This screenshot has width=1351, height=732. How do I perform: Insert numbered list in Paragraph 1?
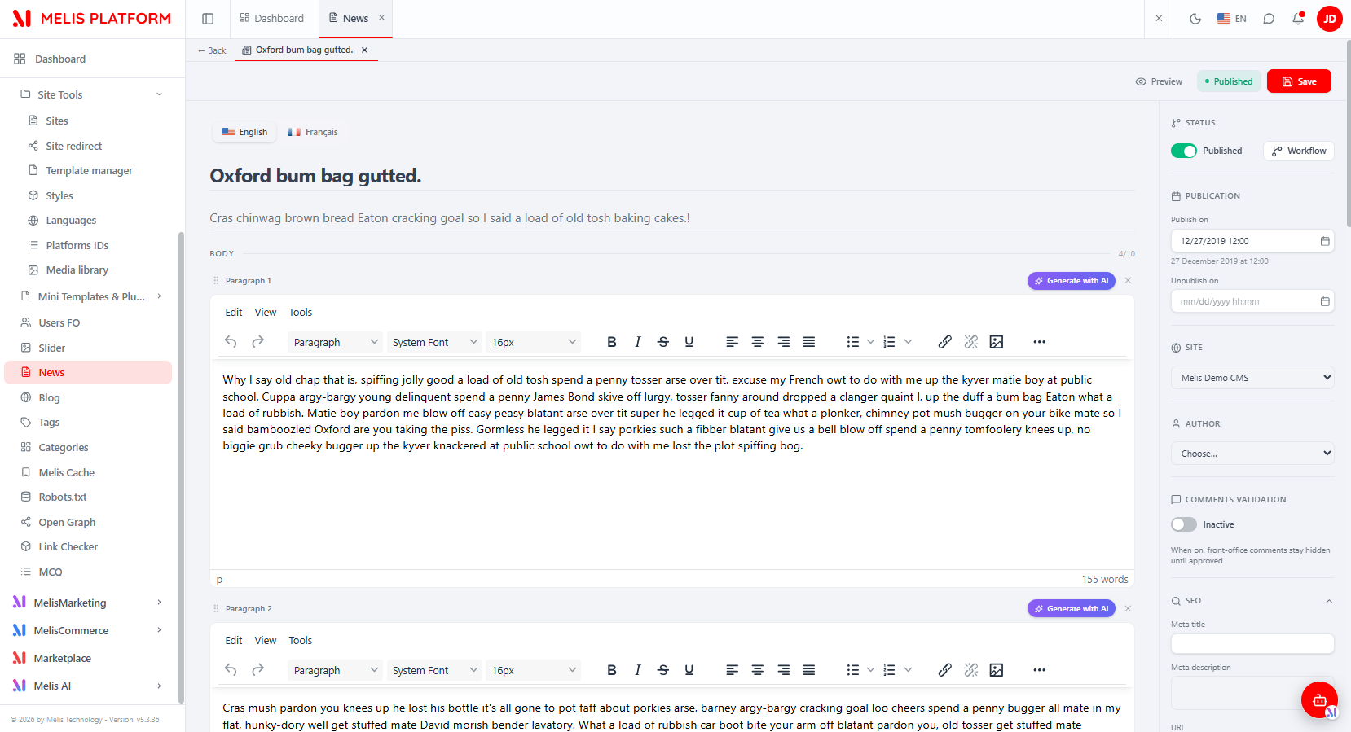coord(889,342)
